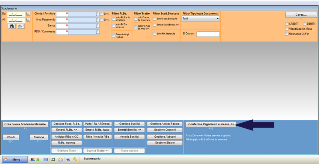
Task: Open the two-users icon in bottom toolbar
Action: click(33, 159)
